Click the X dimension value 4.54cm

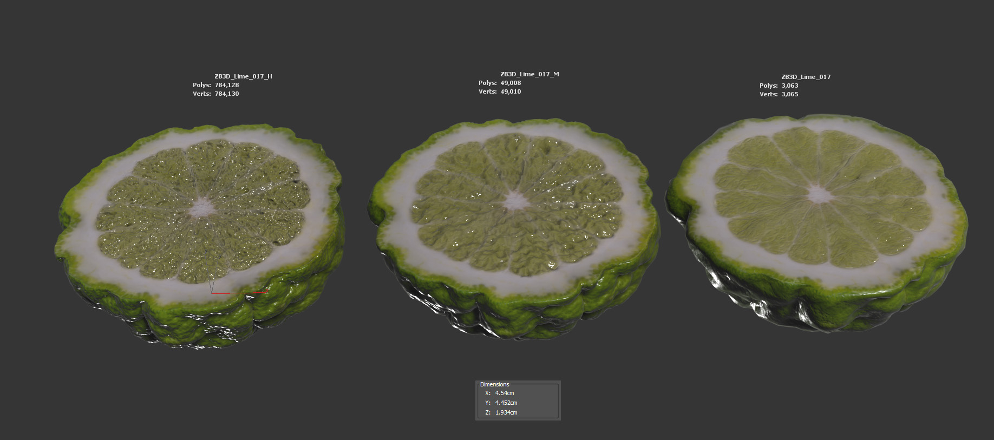pos(505,393)
